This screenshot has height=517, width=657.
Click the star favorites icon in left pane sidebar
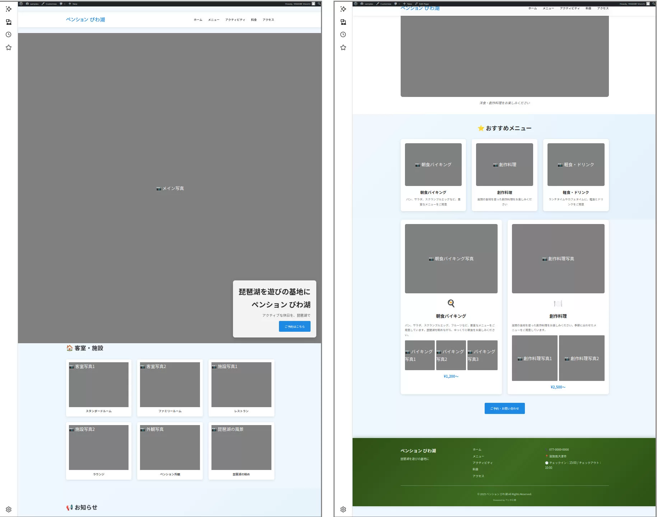point(9,47)
